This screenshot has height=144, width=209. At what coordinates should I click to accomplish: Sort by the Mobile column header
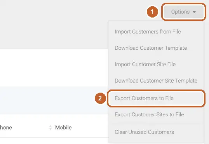point(63,128)
